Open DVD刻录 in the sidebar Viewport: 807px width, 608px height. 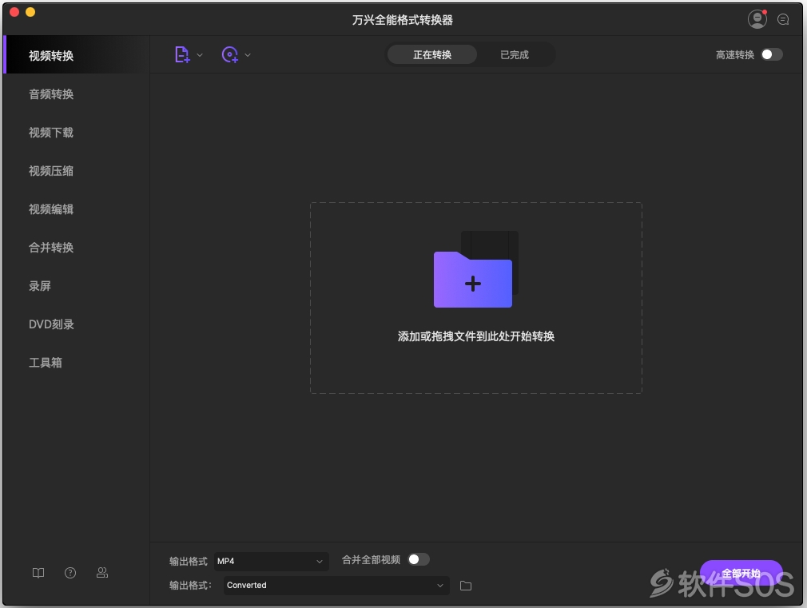(76, 324)
